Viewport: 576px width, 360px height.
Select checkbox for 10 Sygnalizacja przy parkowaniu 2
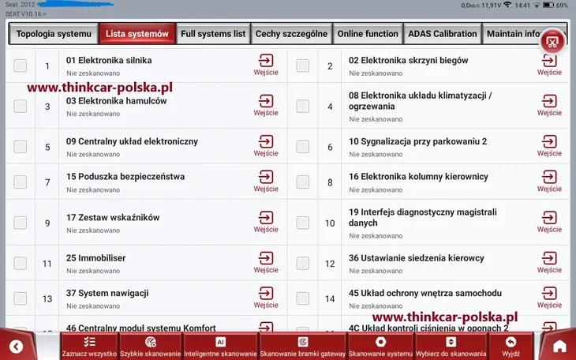(x=303, y=147)
